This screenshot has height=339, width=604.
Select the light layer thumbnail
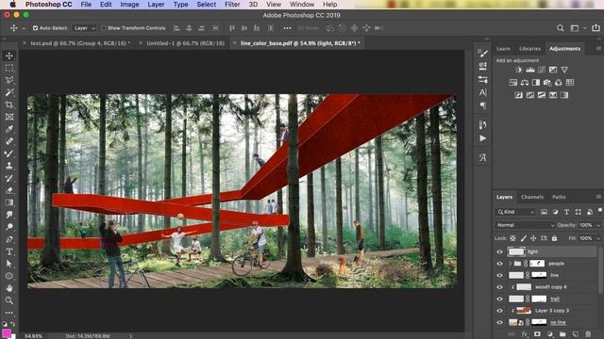pos(516,251)
